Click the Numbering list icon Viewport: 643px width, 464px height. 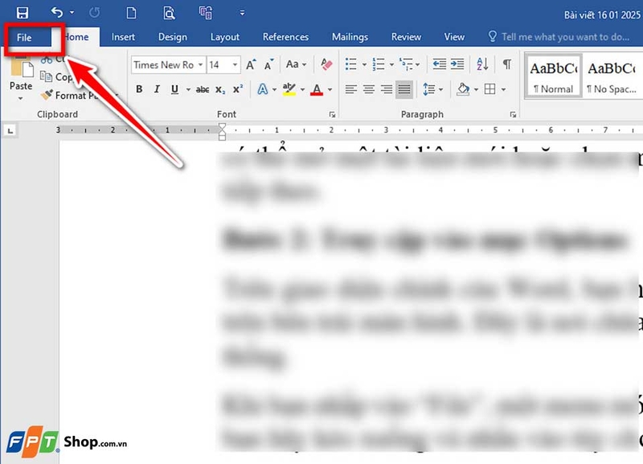click(x=378, y=64)
